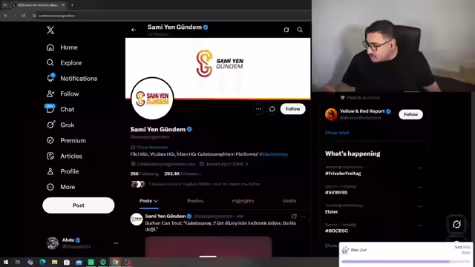Open a new browser tab
This screenshot has height=267, width=475.
coord(72,5)
